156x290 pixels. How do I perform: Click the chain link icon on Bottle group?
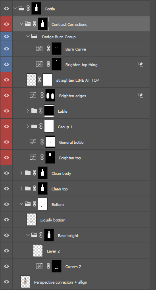(x=28, y=8)
